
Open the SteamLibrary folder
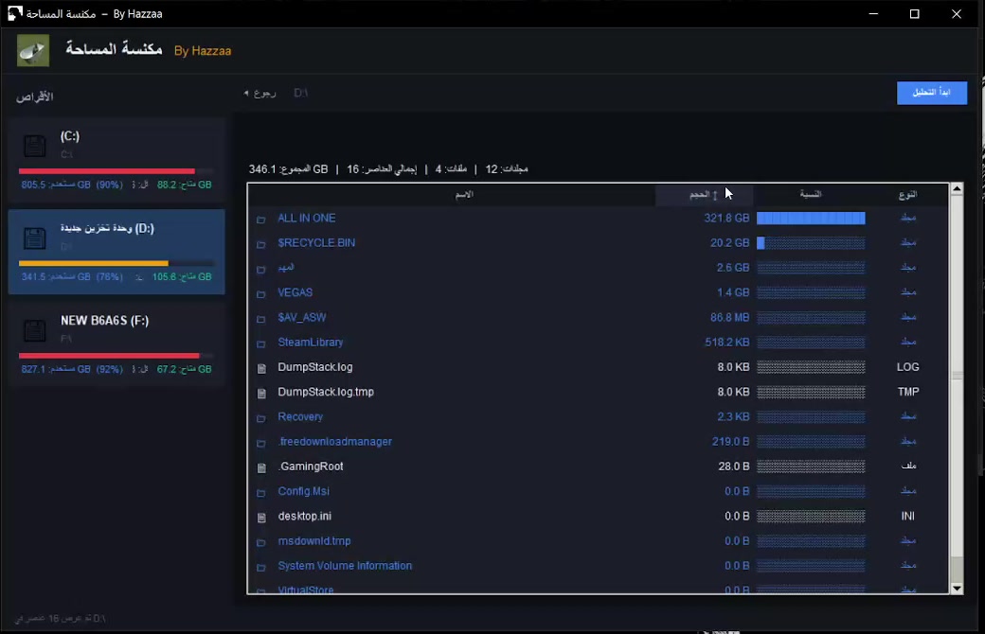(x=311, y=343)
